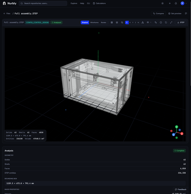Screen dimensions: 191x194
Task: Open the Explore menu item
Action: coord(74,3)
